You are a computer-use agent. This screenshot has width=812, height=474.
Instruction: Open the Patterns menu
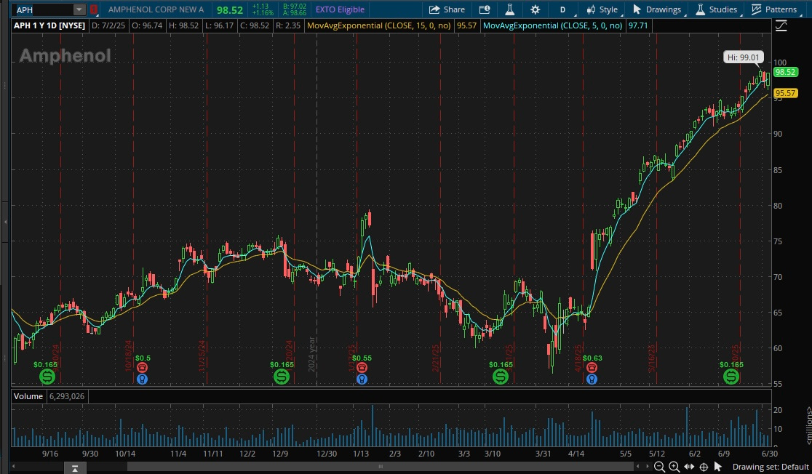(x=775, y=9)
